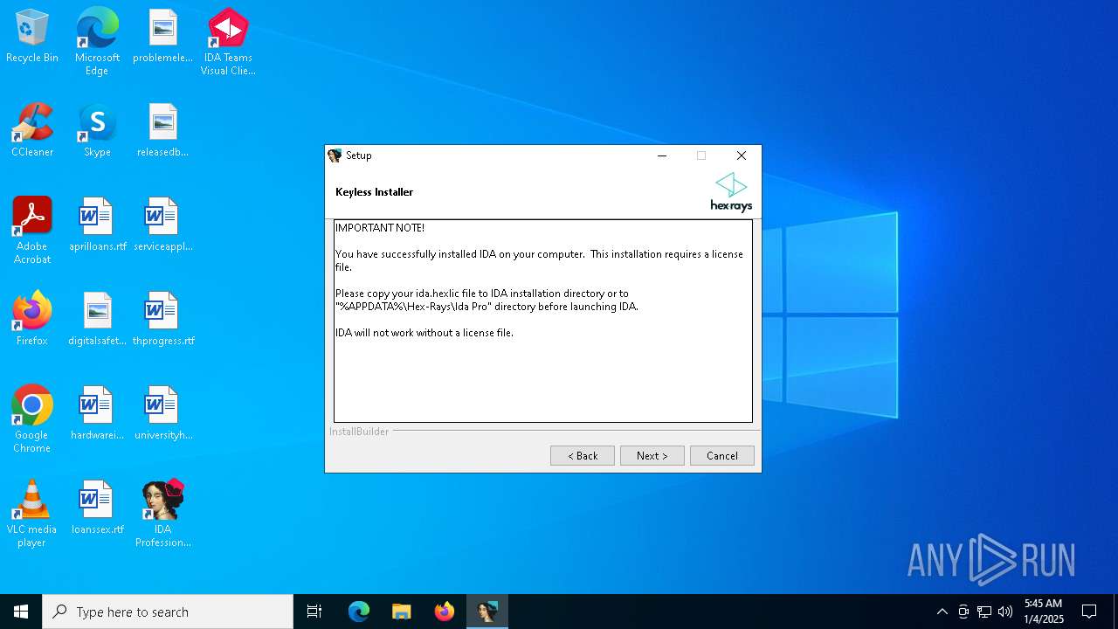This screenshot has height=629, width=1118.
Task: Select universityh... document icon
Action: [162, 413]
